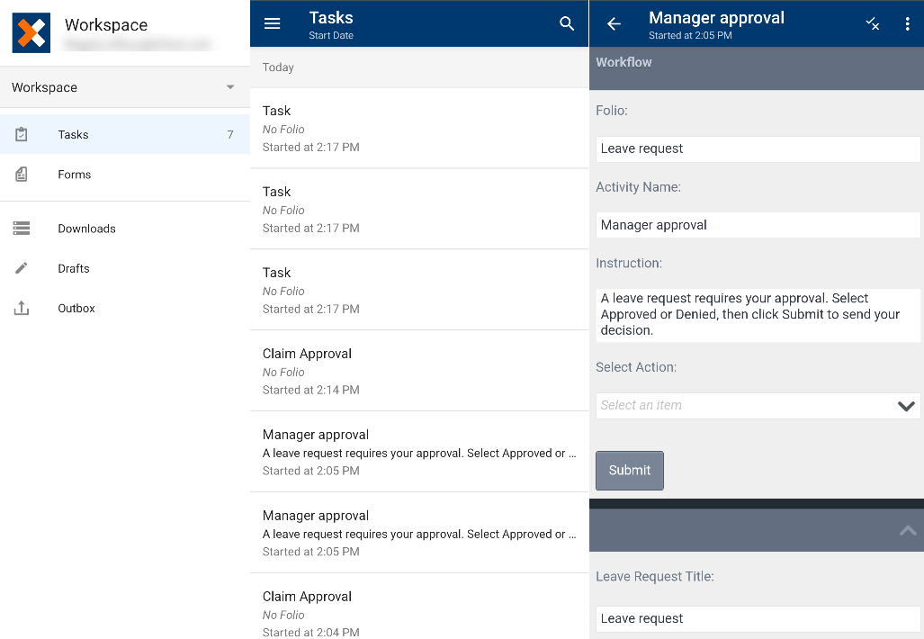Click the action complete/reject icon in the header

[x=872, y=24]
